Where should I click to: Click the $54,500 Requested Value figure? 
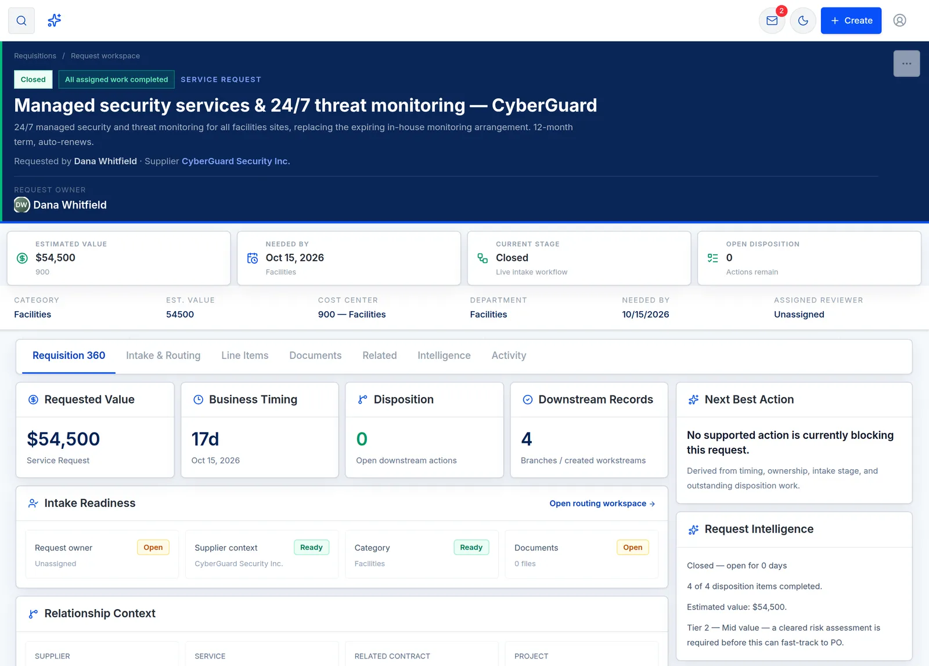click(x=63, y=439)
